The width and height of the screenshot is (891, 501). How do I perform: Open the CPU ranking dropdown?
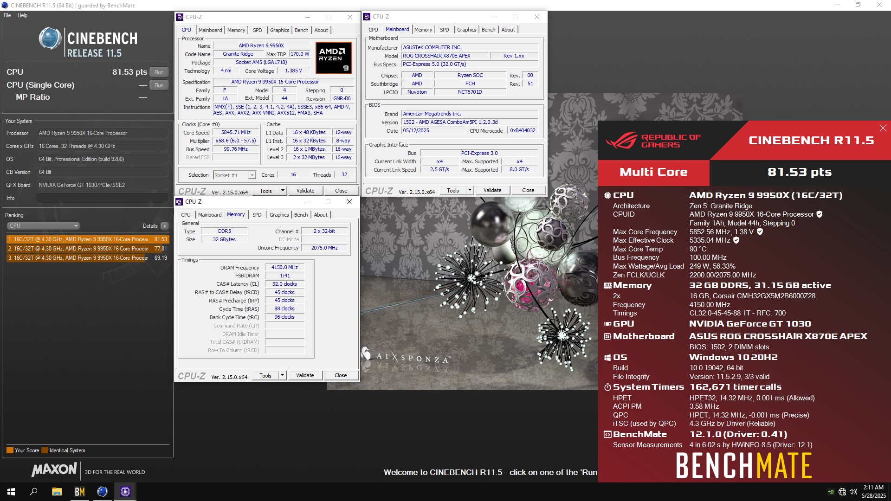(43, 226)
